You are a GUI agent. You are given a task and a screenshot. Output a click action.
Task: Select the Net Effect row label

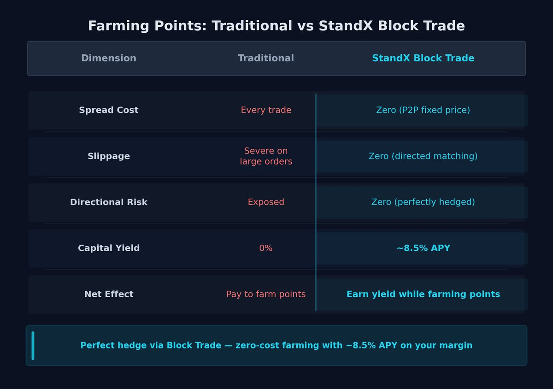pyautogui.click(x=109, y=294)
